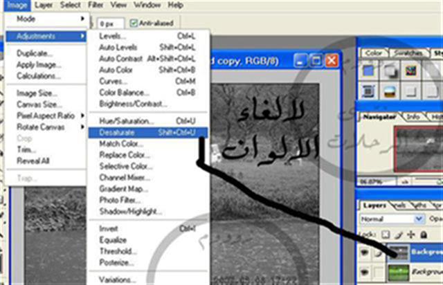Select Replace Color... adjustment

pyautogui.click(x=148, y=155)
